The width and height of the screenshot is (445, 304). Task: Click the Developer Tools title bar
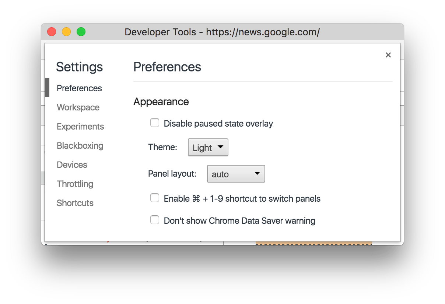tap(222, 32)
